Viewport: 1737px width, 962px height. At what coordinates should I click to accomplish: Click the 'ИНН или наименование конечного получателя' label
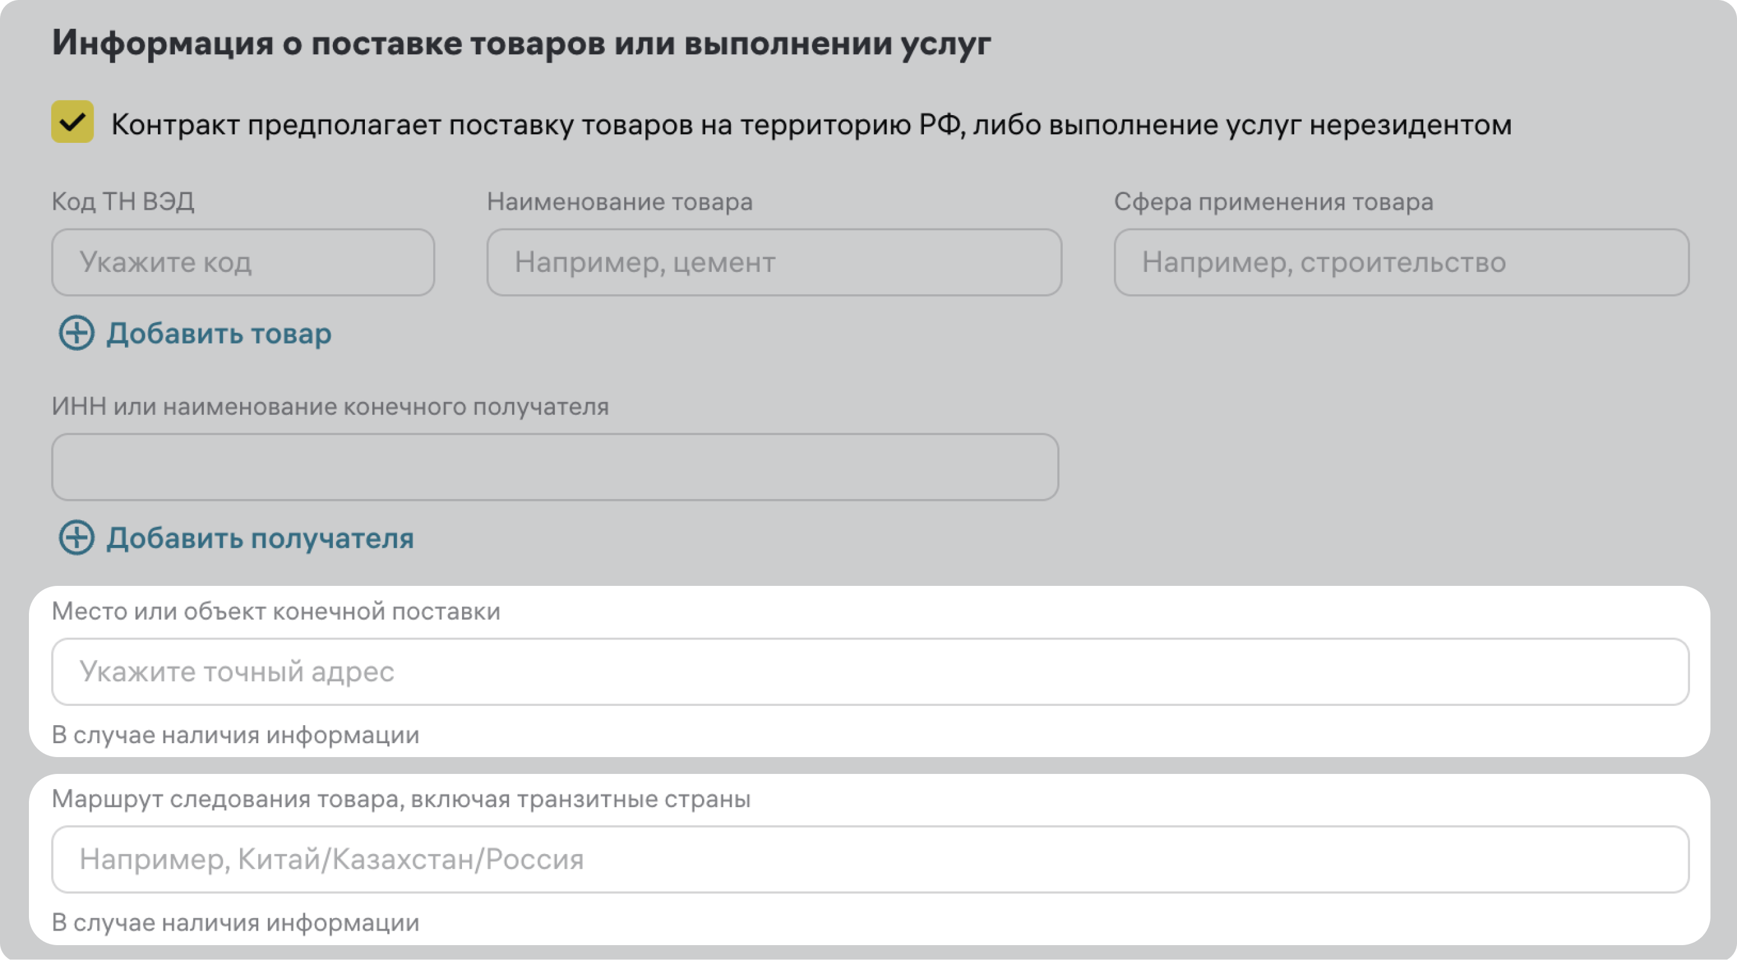(330, 406)
